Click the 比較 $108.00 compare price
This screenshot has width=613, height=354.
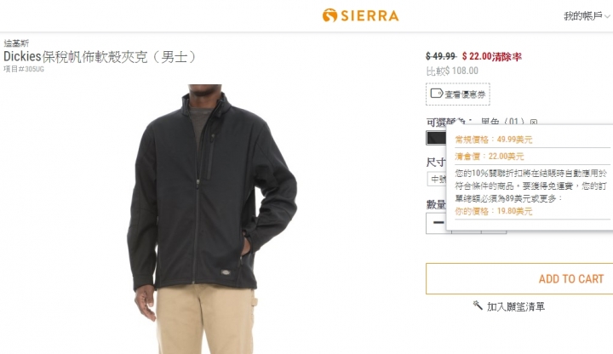click(x=452, y=71)
